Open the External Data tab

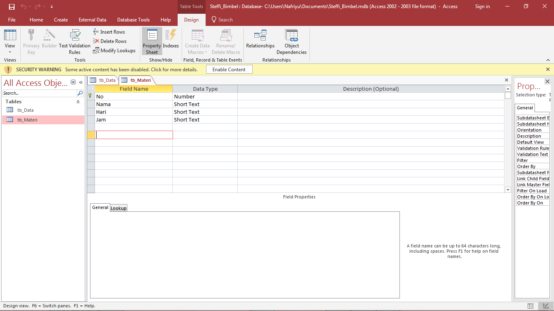[x=92, y=19]
